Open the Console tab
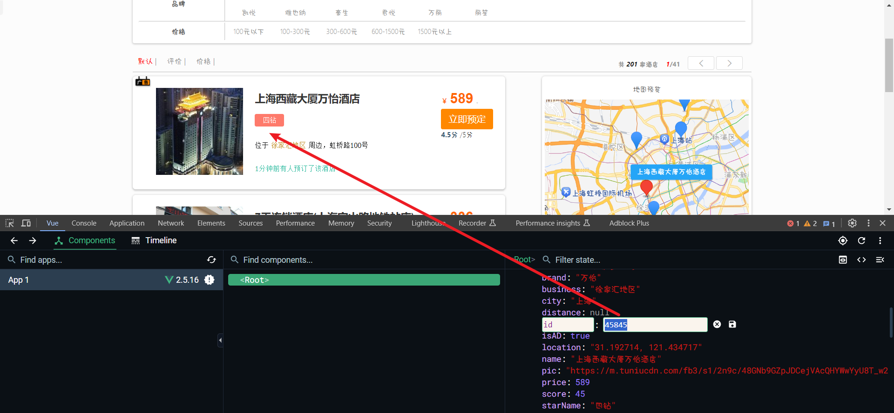 84,223
